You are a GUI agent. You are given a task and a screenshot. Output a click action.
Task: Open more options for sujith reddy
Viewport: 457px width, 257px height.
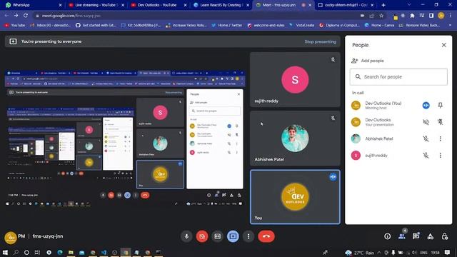pyautogui.click(x=440, y=156)
